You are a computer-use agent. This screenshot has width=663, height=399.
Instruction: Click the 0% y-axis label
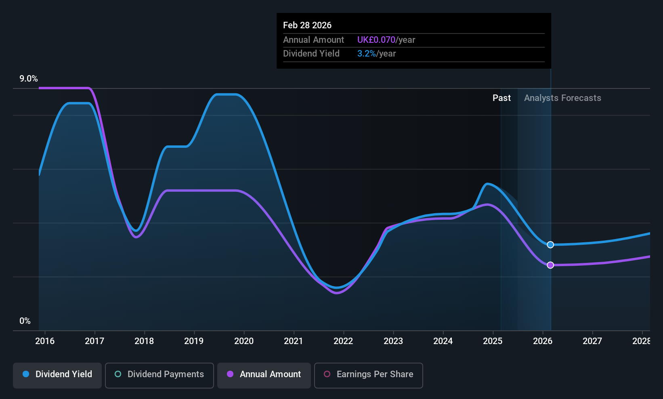tap(25, 321)
